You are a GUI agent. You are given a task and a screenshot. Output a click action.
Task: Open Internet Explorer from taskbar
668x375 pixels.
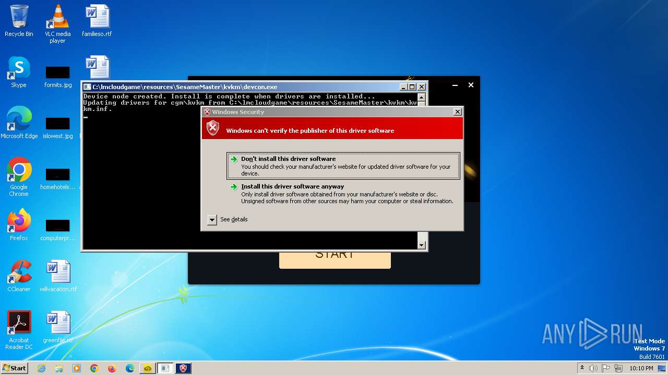41,368
